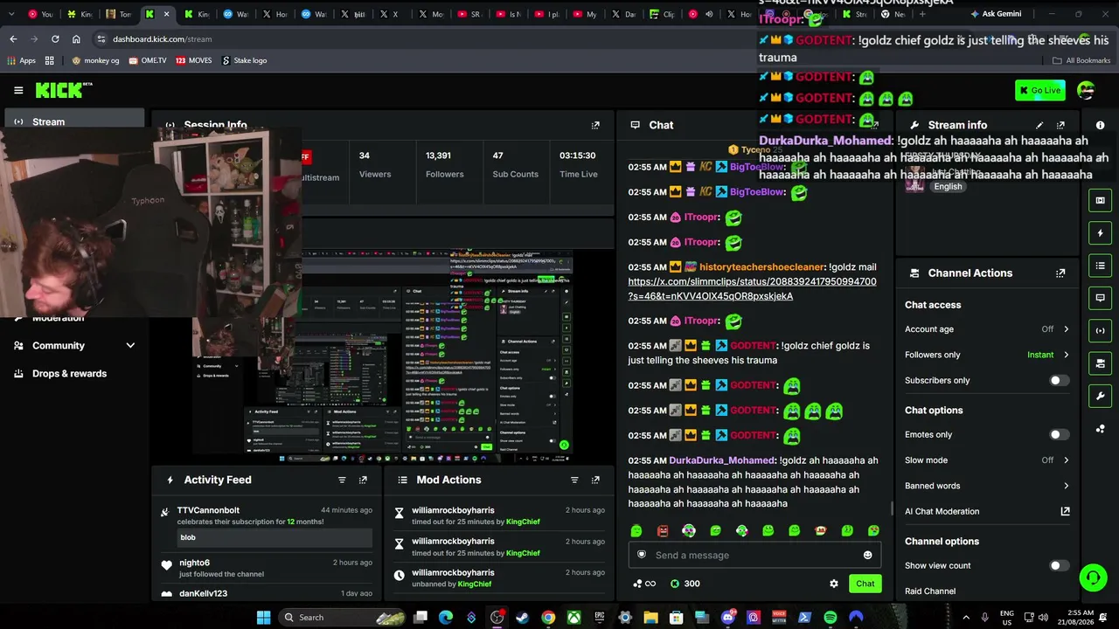Click username DurkaDurka_Mohamed in chat
Screen dimensions: 1119x629
[x=722, y=460]
